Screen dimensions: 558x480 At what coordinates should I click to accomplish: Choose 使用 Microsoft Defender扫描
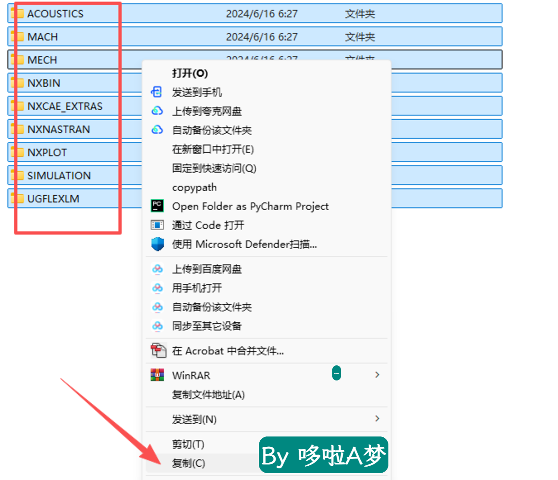(244, 244)
